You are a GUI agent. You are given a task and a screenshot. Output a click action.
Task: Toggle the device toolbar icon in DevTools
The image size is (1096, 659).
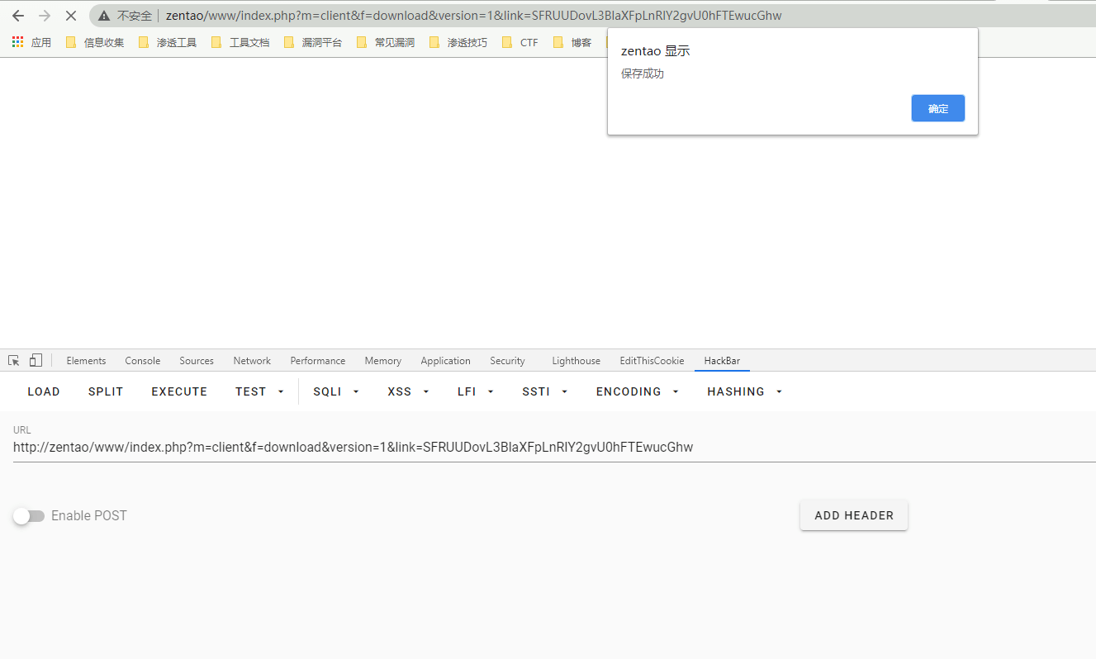coord(36,361)
